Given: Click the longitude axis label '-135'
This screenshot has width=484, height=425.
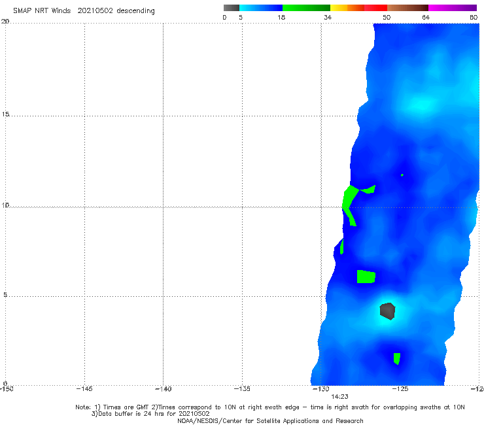Looking at the screenshot, I should click(242, 389).
